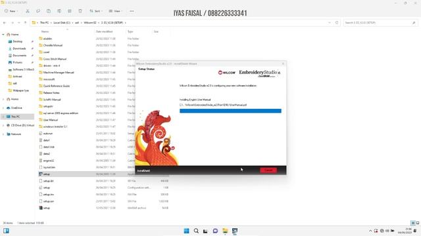
Task: Select the 'Cross Stitch Manual' folder
Action: coord(55,59)
